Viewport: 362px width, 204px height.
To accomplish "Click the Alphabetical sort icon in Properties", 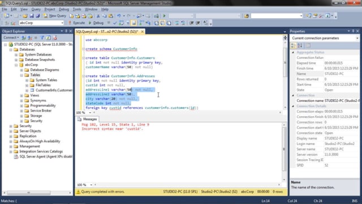I will tap(300, 45).
